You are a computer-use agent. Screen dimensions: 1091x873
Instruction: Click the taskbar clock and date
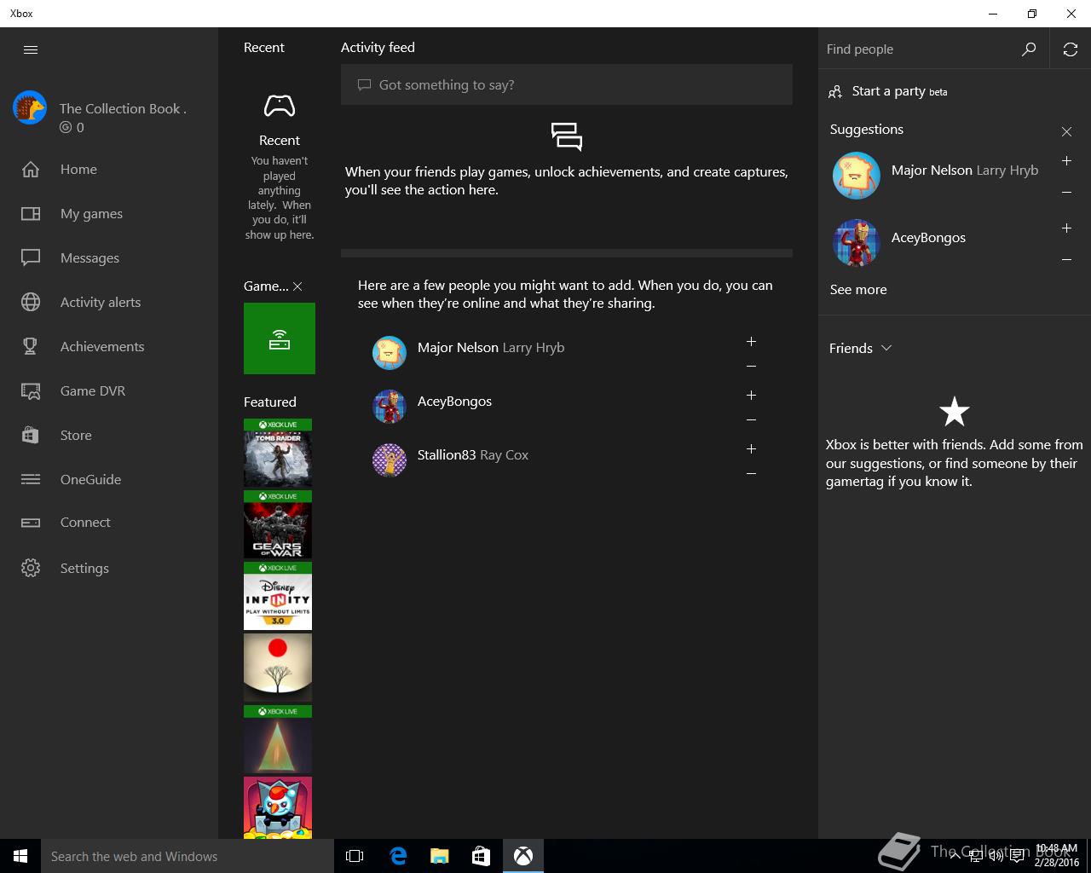click(1057, 856)
